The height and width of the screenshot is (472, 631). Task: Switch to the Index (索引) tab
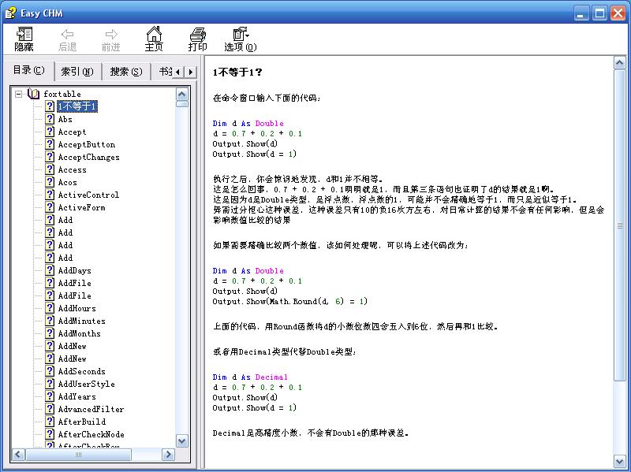point(77,72)
